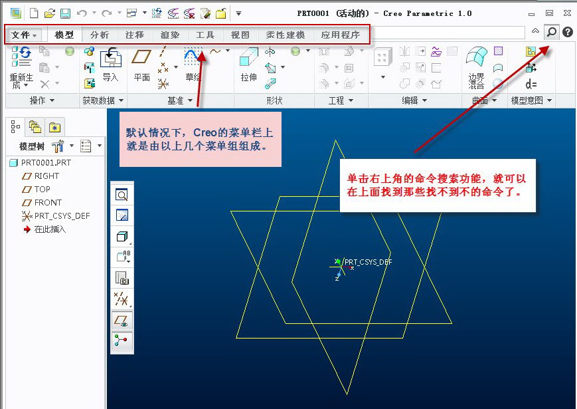Undo the last action
The image size is (577, 409).
pos(82,13)
